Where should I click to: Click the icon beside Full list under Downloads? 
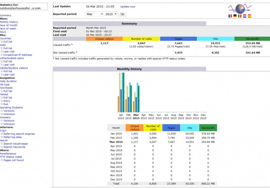point(2,91)
